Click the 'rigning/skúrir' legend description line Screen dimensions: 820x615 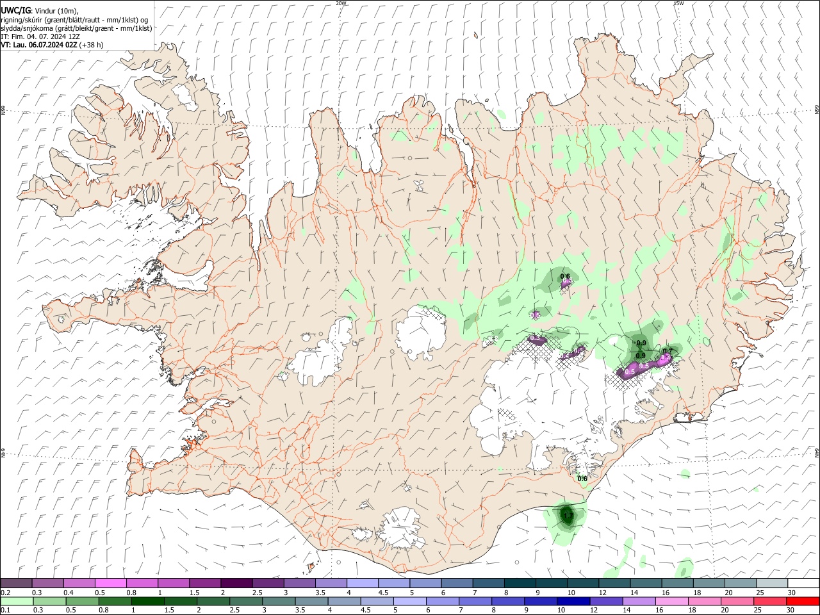point(74,19)
